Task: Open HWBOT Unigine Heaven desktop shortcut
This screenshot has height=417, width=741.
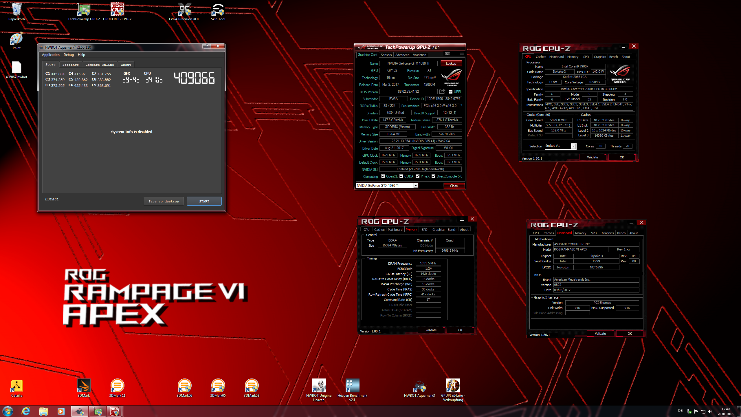Action: pos(319,390)
